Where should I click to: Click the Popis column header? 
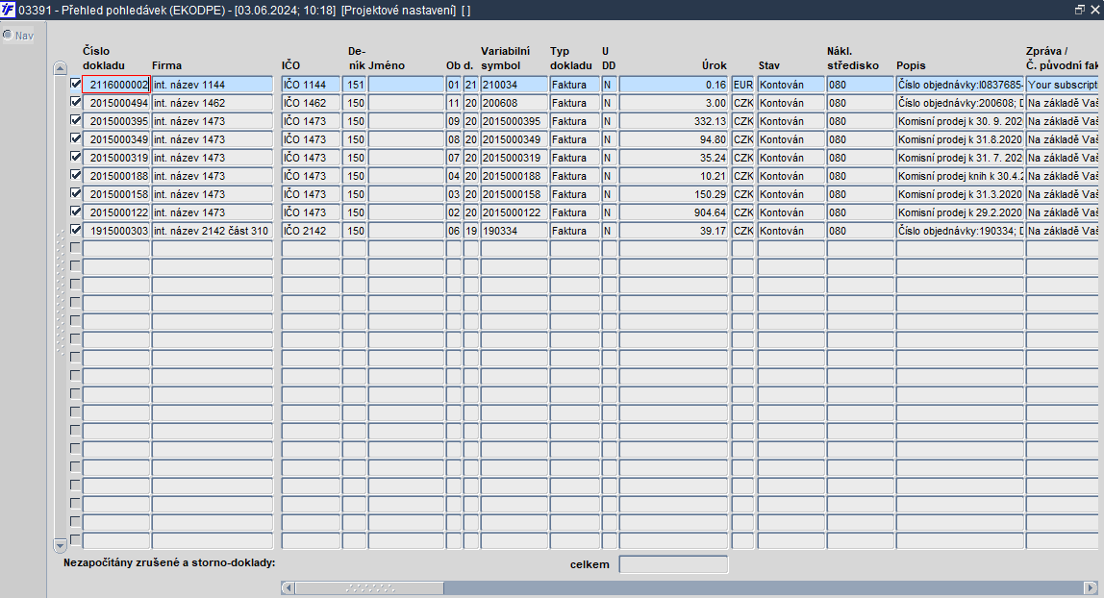pyautogui.click(x=911, y=65)
